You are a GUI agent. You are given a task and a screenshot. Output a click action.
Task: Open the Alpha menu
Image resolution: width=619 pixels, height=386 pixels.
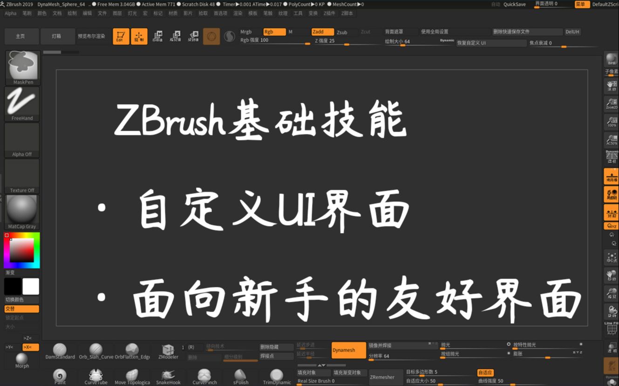coord(10,13)
